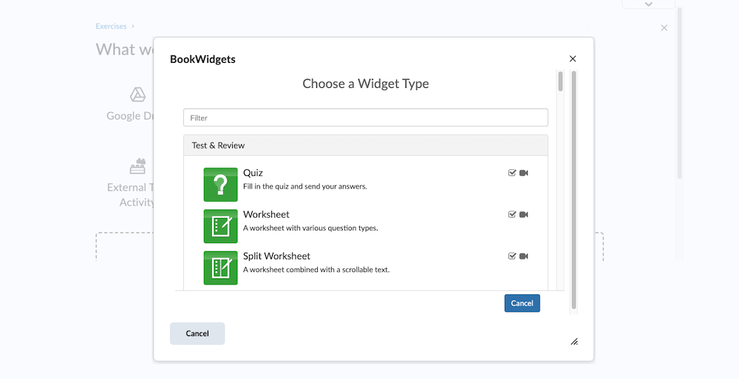Select the Quiz widget question mark icon
Screen dimensions: 739x379
pyautogui.click(x=220, y=184)
